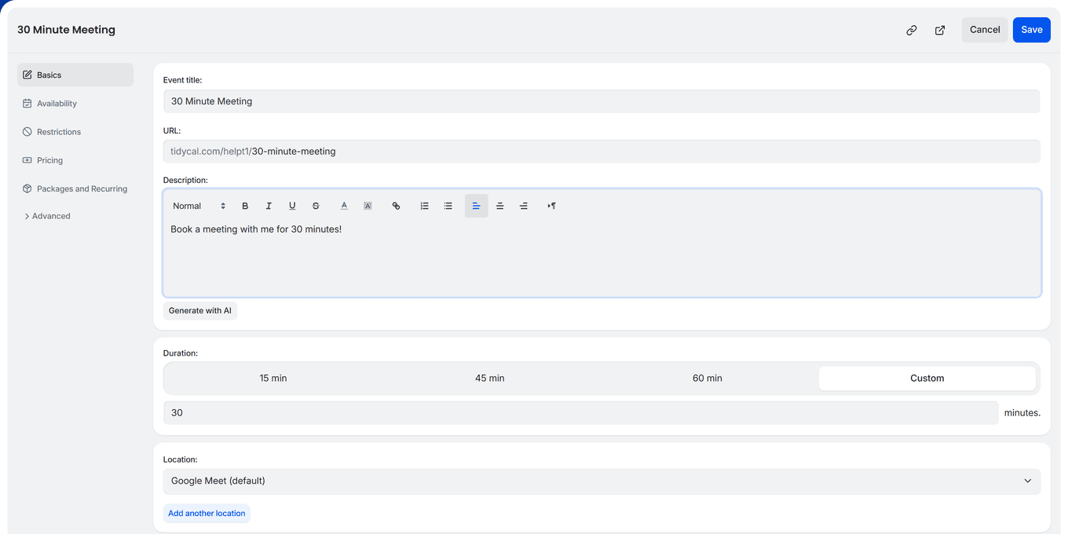
Task: Copy the booking link icon in the header
Action: tap(911, 29)
